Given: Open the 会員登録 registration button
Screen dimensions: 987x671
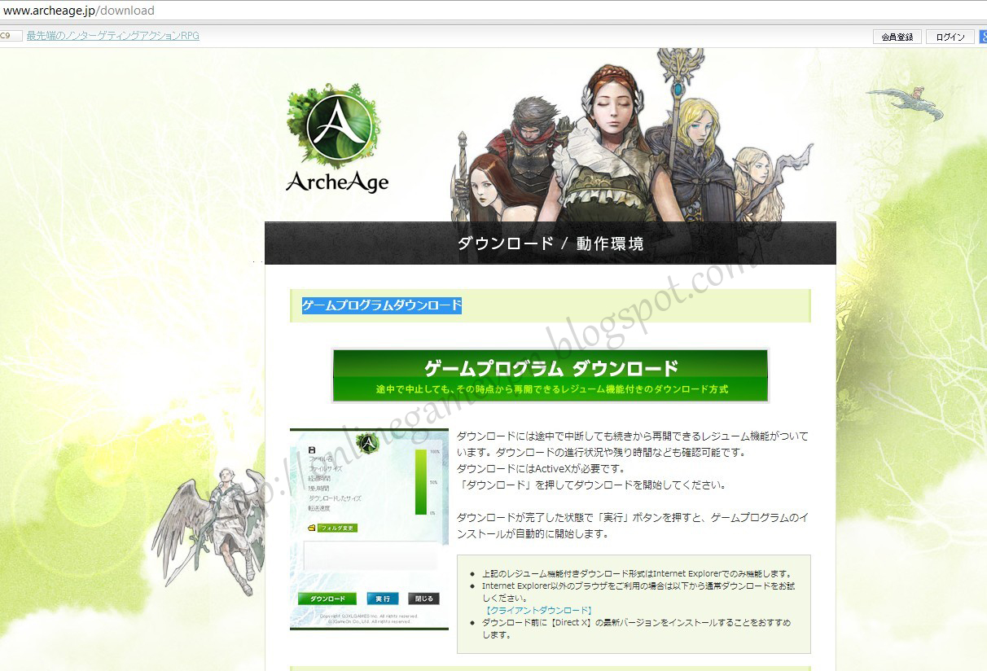Looking at the screenshot, I should (897, 37).
